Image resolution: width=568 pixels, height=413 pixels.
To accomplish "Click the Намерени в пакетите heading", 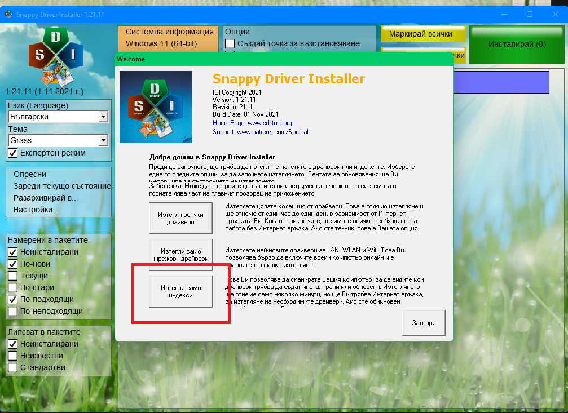I will [48, 240].
